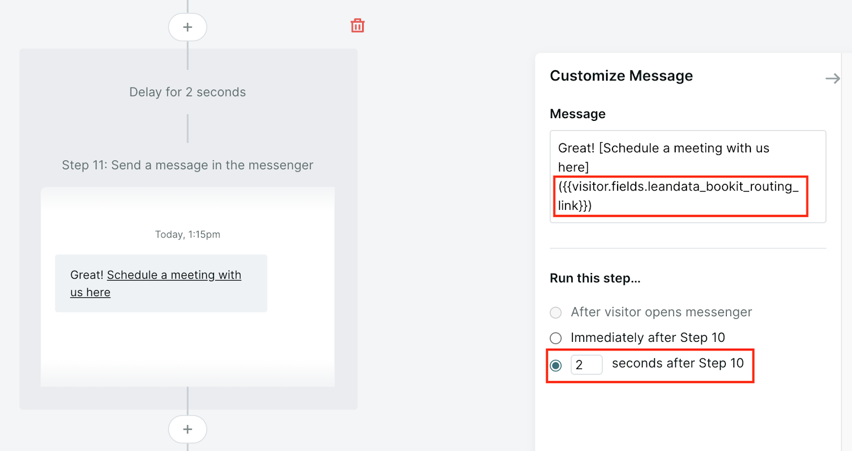
Task: Delete the step with the red trash icon
Action: pyautogui.click(x=357, y=26)
